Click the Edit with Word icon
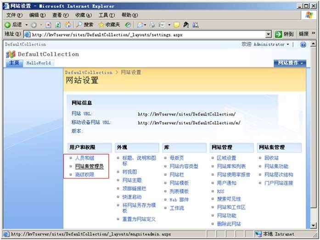This screenshot has width=320, height=240. [162, 25]
